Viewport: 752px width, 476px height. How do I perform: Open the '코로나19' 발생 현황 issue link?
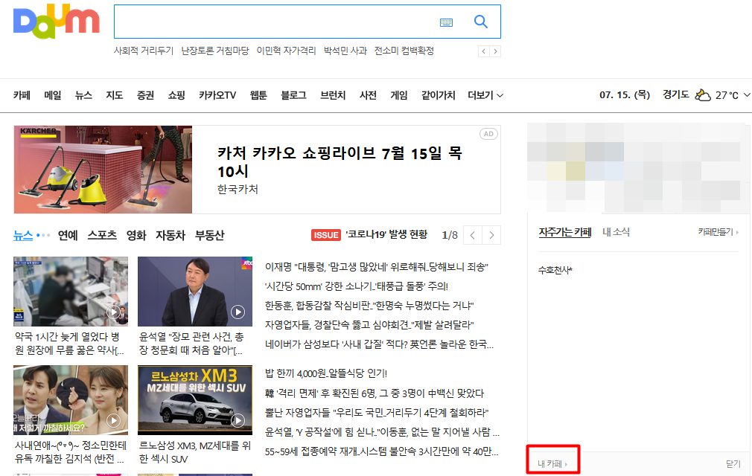[386, 234]
